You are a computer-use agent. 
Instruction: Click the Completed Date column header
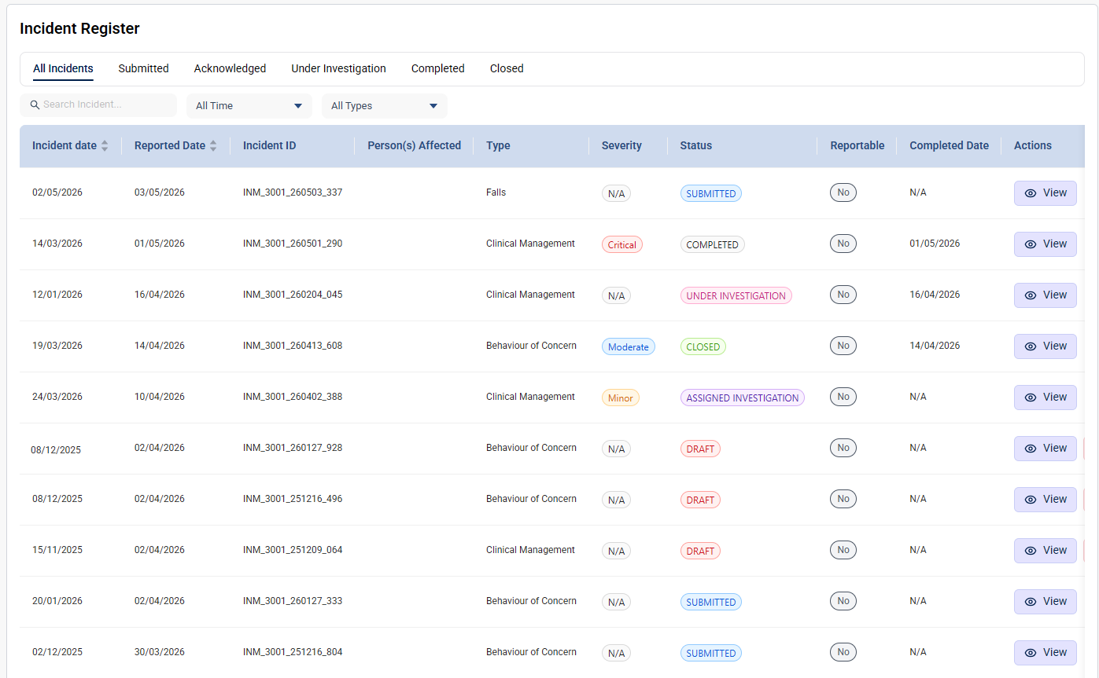click(x=950, y=145)
